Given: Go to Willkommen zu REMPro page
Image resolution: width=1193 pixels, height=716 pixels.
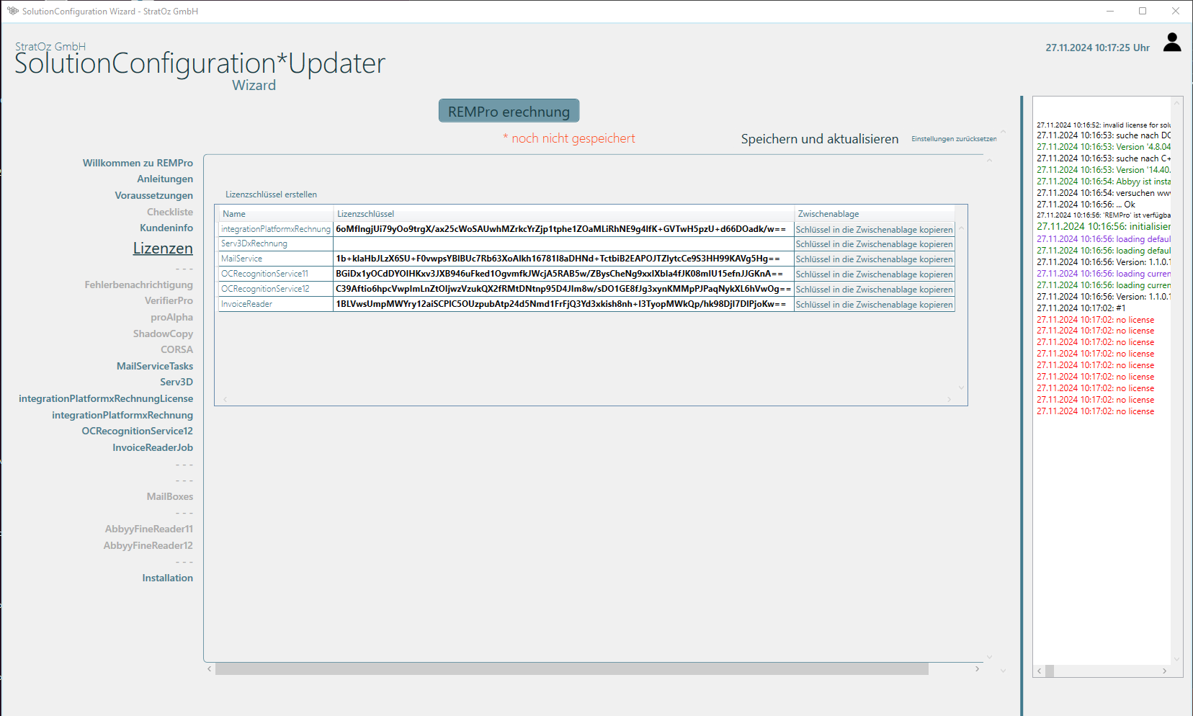Looking at the screenshot, I should (138, 163).
